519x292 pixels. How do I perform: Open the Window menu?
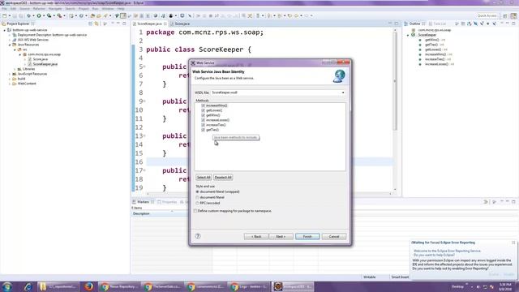108,9
